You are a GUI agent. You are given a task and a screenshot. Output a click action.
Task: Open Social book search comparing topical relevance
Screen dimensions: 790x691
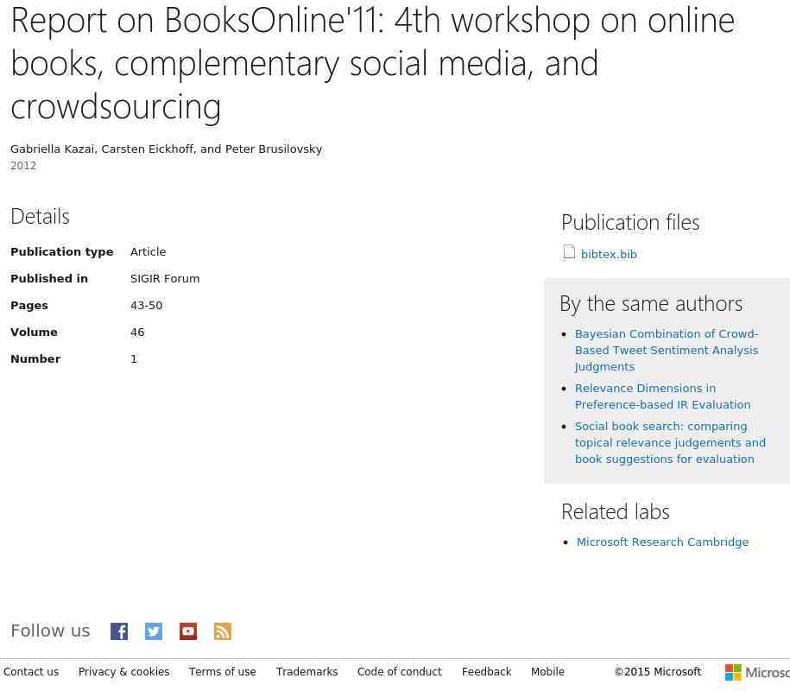pos(670,442)
